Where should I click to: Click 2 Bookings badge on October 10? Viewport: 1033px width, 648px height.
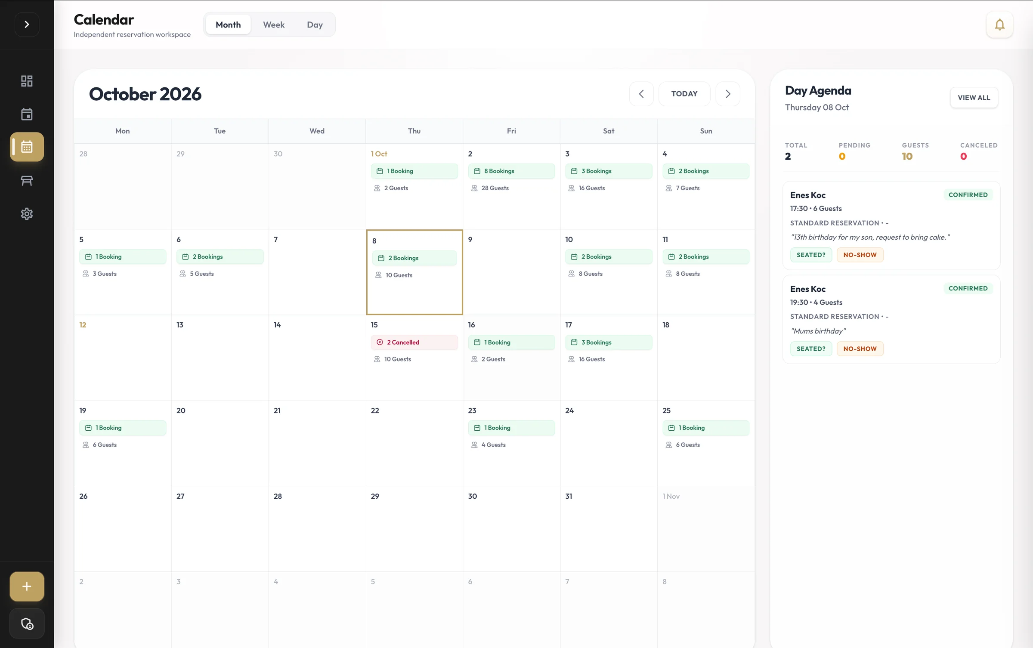[x=609, y=256]
